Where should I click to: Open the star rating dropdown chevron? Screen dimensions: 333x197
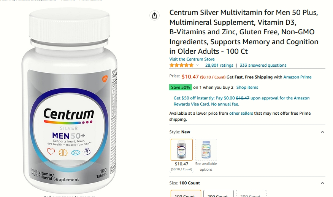198,65
